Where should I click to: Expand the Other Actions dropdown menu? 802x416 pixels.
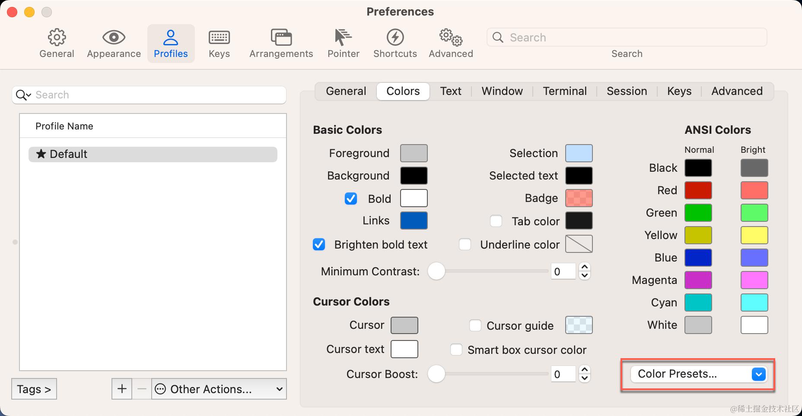pyautogui.click(x=219, y=389)
